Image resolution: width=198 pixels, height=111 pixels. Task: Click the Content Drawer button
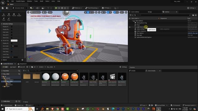pyautogui.click(x=7, y=105)
